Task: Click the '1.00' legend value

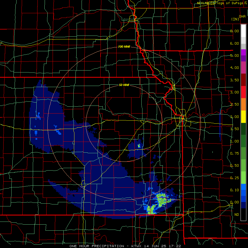Action: (x=234, y=141)
